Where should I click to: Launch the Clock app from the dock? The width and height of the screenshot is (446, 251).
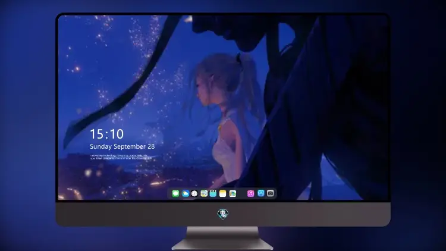(x=194, y=193)
